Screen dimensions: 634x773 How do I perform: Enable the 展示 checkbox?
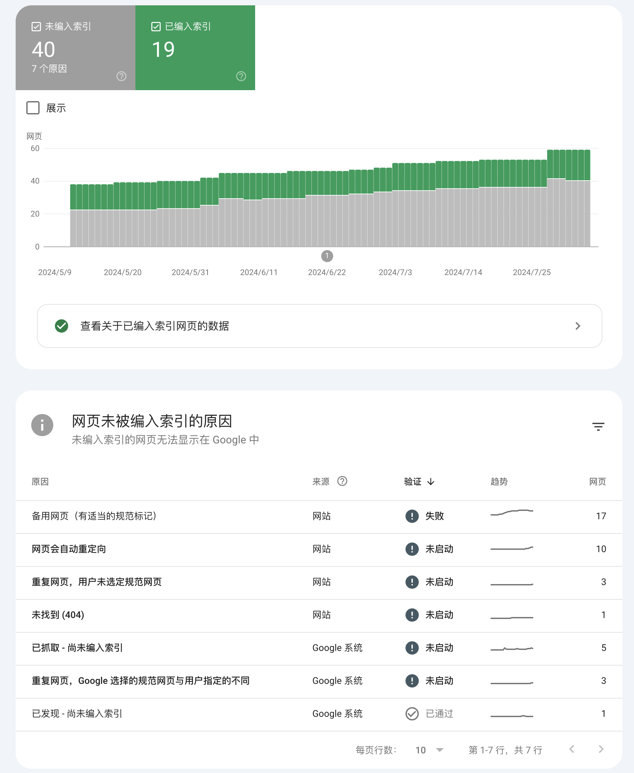[x=33, y=108]
